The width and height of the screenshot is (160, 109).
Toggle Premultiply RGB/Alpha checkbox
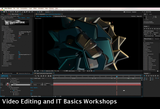19,39
